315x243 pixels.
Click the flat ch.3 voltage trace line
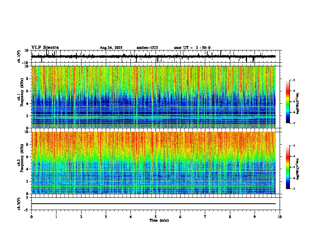click(154, 204)
